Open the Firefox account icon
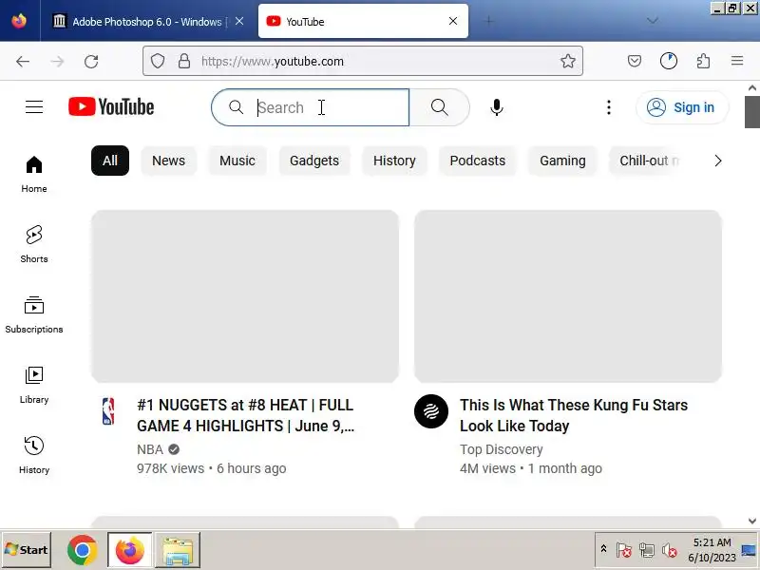760x570 pixels. click(669, 61)
